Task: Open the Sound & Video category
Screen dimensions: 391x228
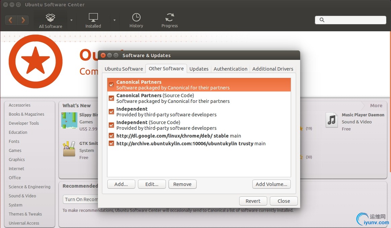Action: 22,196
